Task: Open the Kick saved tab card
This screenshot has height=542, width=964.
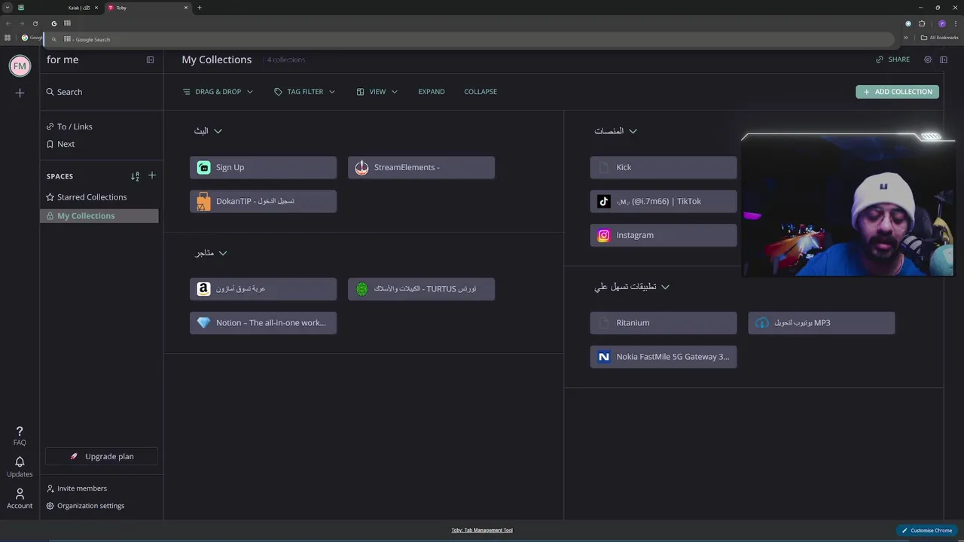Action: point(663,167)
